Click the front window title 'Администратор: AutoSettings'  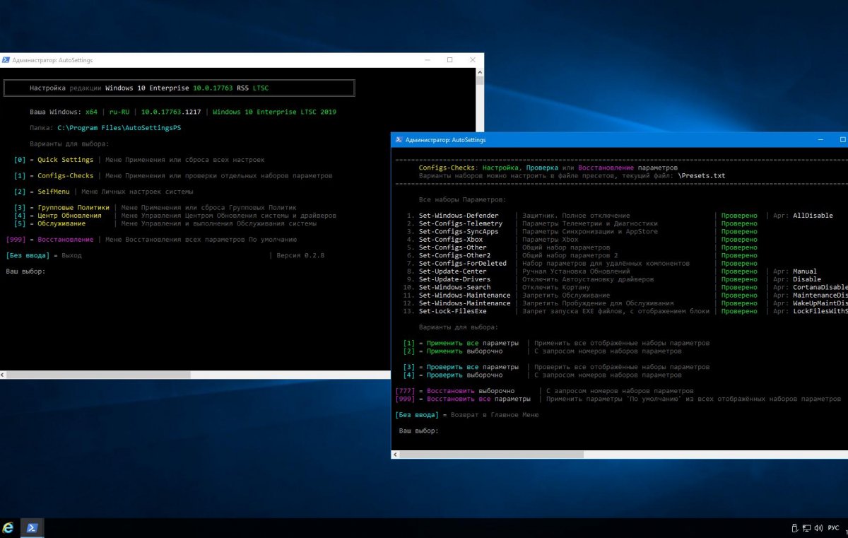[x=446, y=140]
